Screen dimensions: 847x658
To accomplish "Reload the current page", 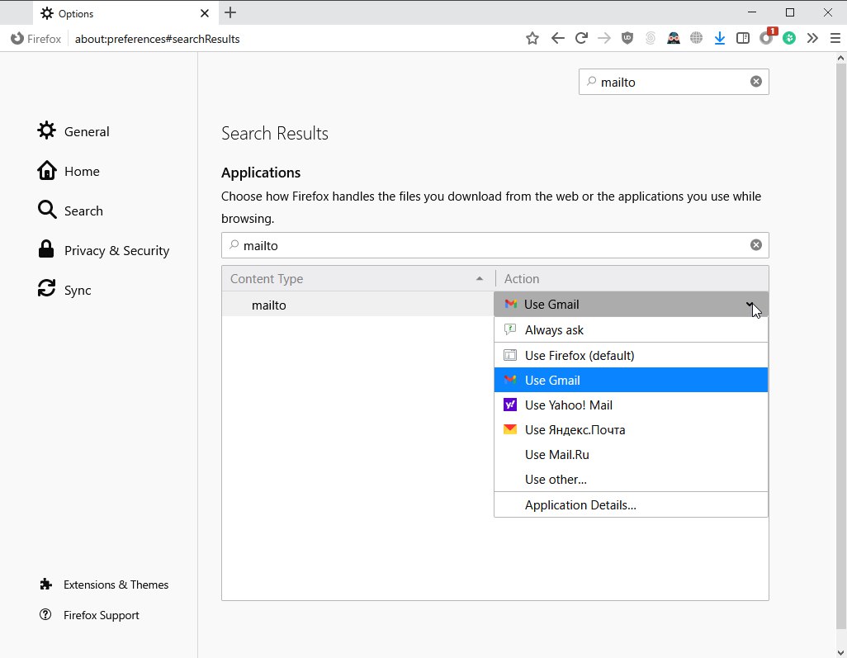I will point(581,38).
